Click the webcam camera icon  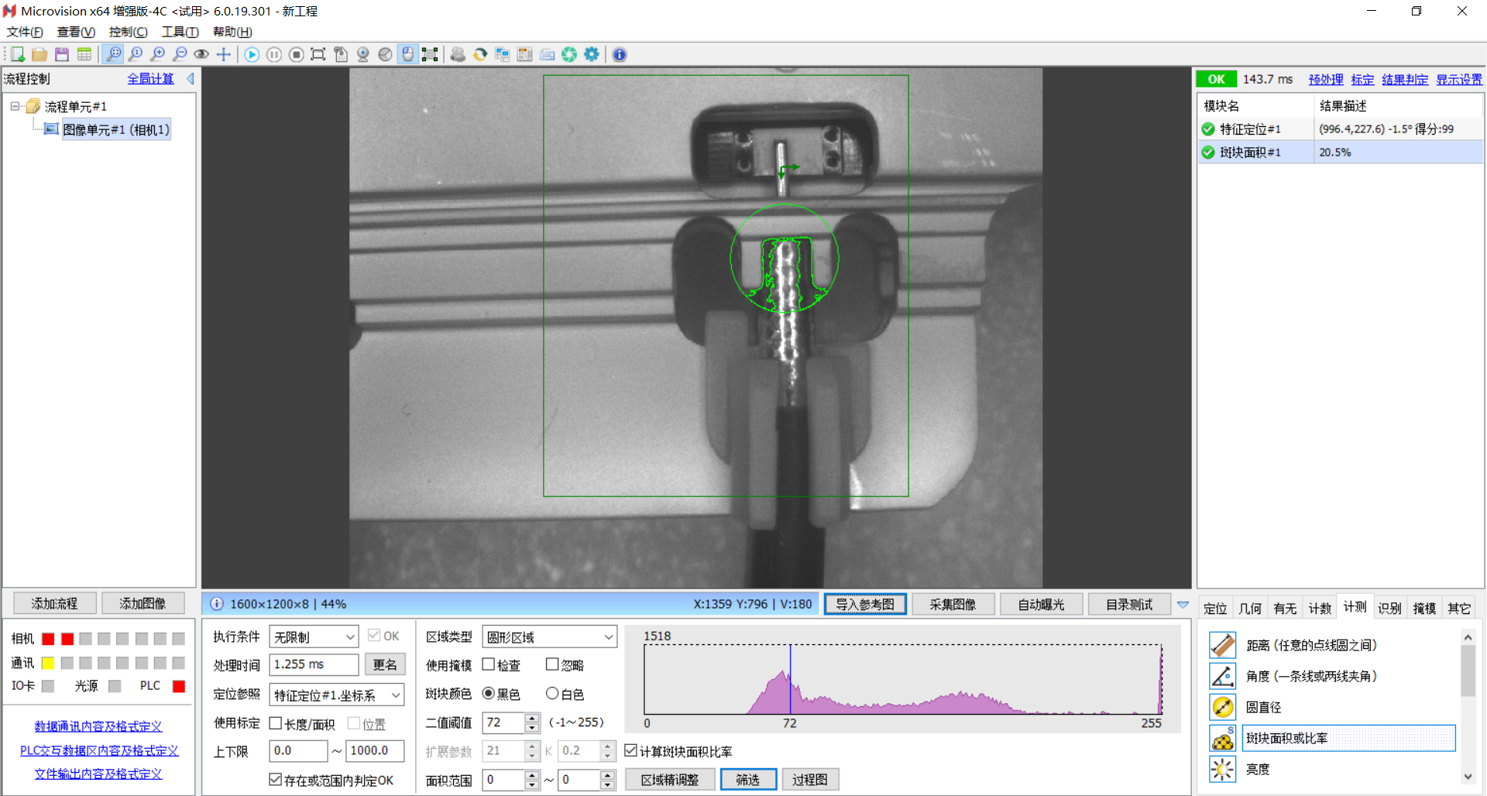(362, 54)
